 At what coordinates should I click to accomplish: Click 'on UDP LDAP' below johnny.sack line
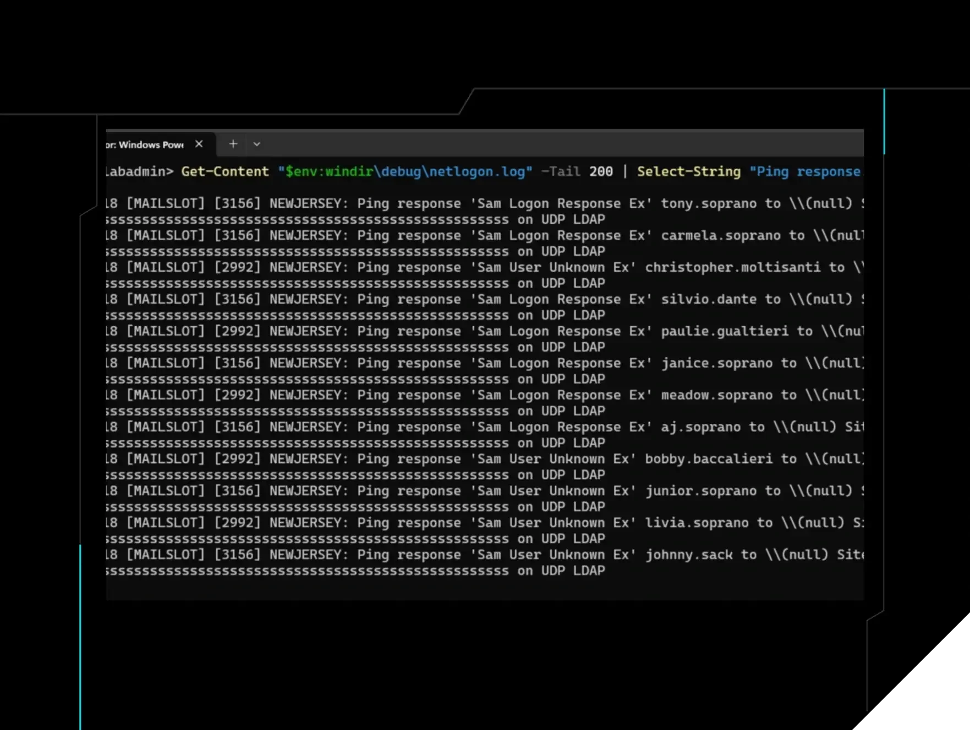(x=561, y=571)
